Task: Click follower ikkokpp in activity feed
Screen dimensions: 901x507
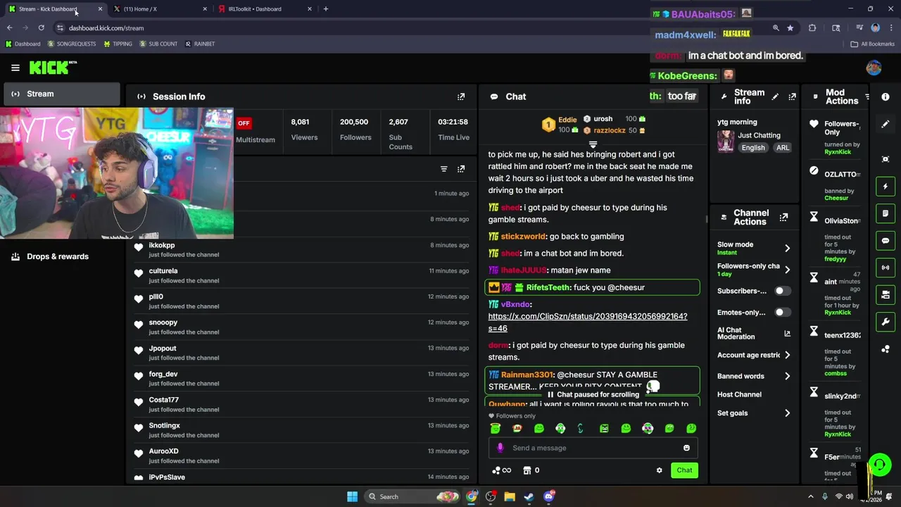Action: tap(162, 245)
